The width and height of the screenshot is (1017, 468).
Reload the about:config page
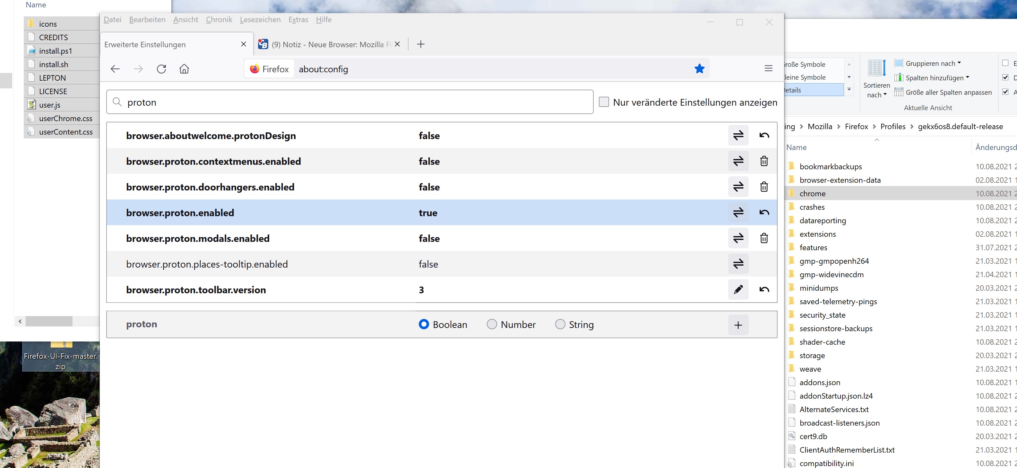pos(161,69)
